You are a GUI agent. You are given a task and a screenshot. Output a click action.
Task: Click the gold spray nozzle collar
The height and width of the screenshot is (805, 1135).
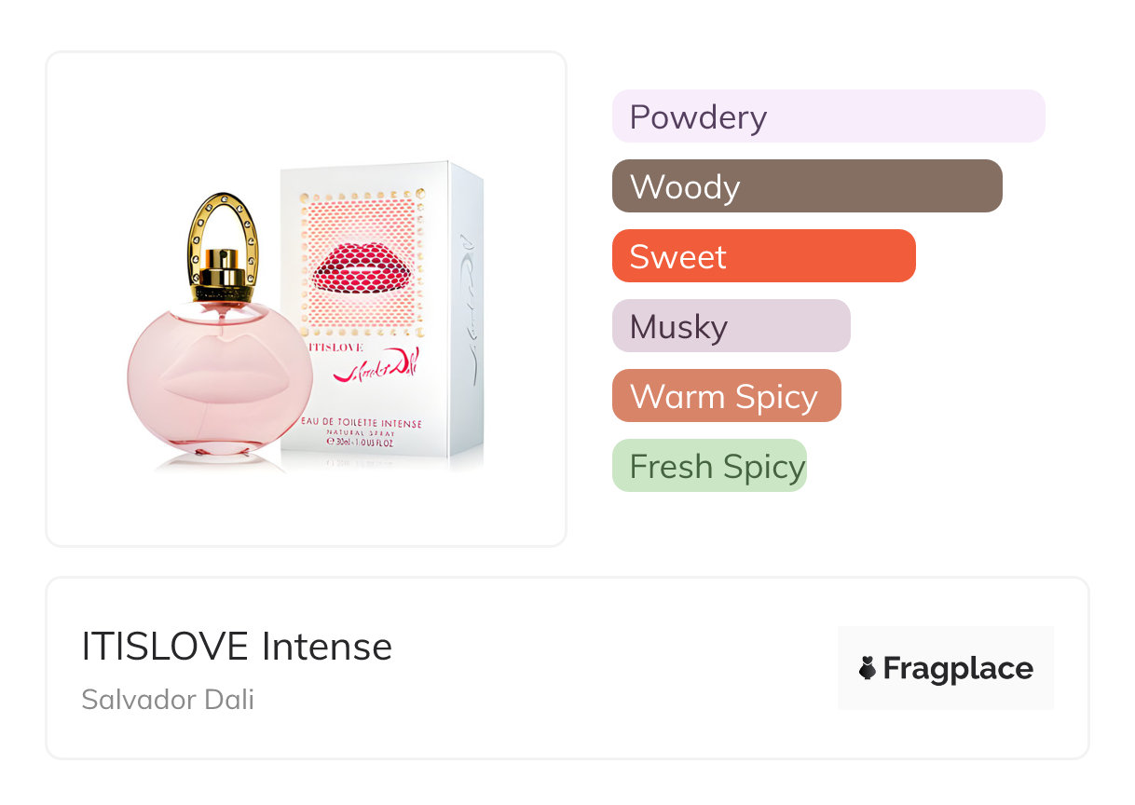click(224, 275)
